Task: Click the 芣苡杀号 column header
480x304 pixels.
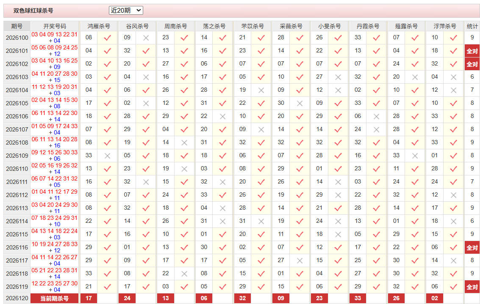Action: point(252,26)
